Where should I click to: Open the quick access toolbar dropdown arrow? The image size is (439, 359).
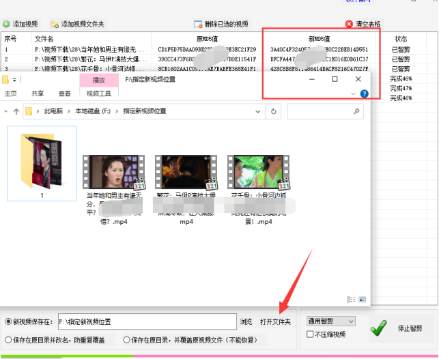pos(14,80)
